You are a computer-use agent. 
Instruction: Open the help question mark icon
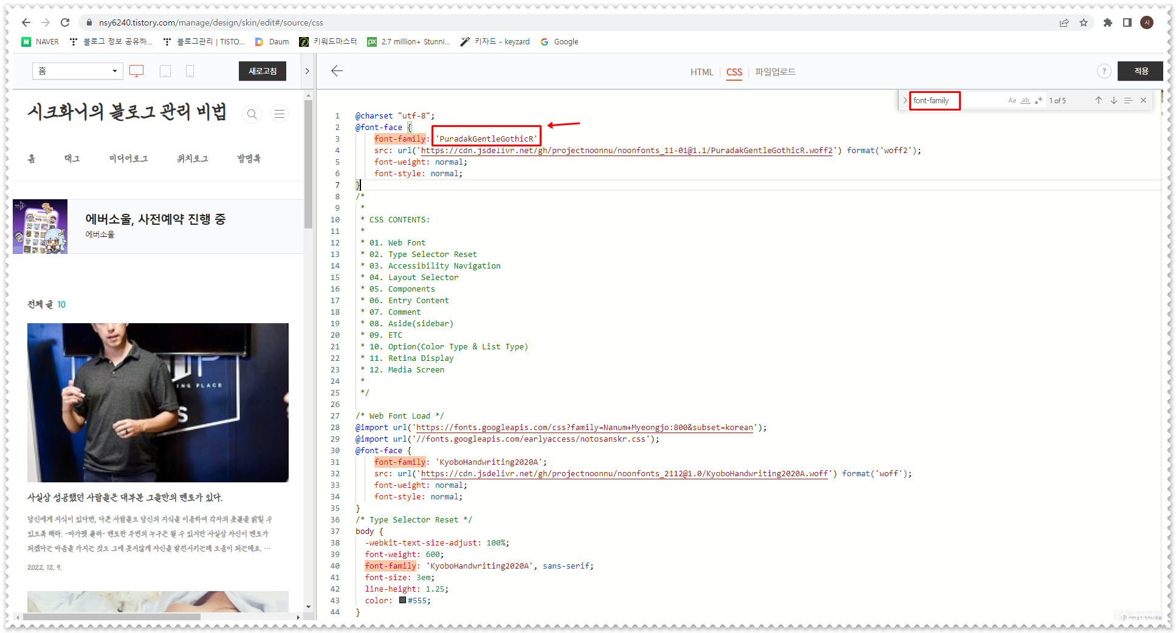[x=1104, y=71]
